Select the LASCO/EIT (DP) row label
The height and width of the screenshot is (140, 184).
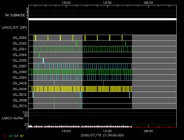[x=14, y=27]
